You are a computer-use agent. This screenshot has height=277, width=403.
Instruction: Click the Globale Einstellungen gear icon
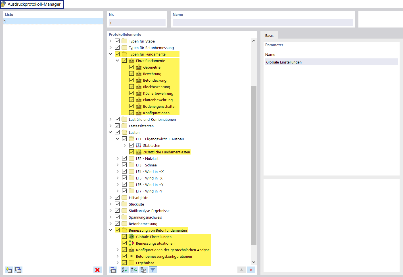[131, 236]
